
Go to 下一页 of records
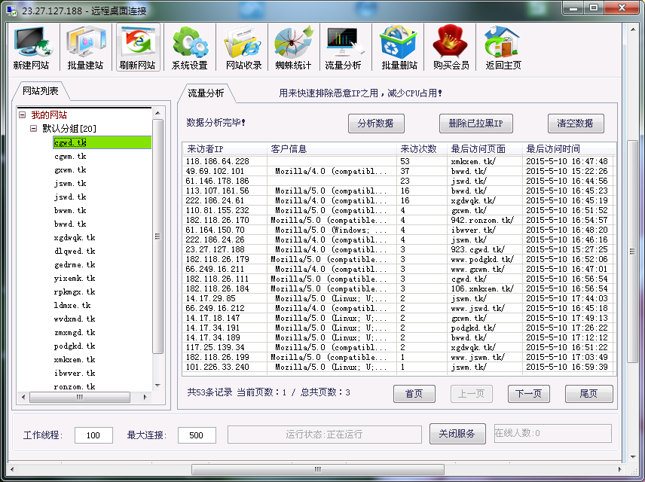[x=527, y=394]
